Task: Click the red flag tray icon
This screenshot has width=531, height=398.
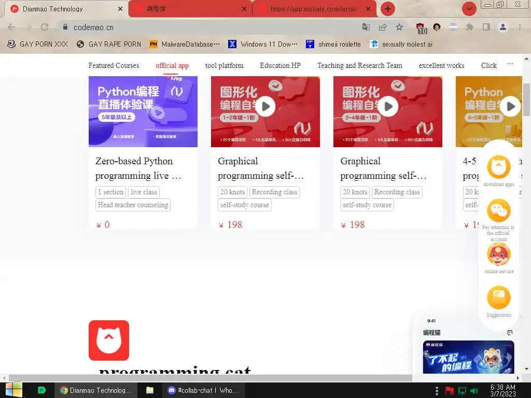Action: (x=450, y=391)
